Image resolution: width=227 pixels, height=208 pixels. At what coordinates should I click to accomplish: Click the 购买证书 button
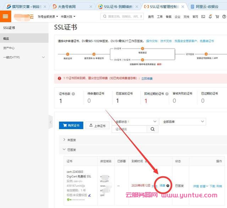coord(71,126)
